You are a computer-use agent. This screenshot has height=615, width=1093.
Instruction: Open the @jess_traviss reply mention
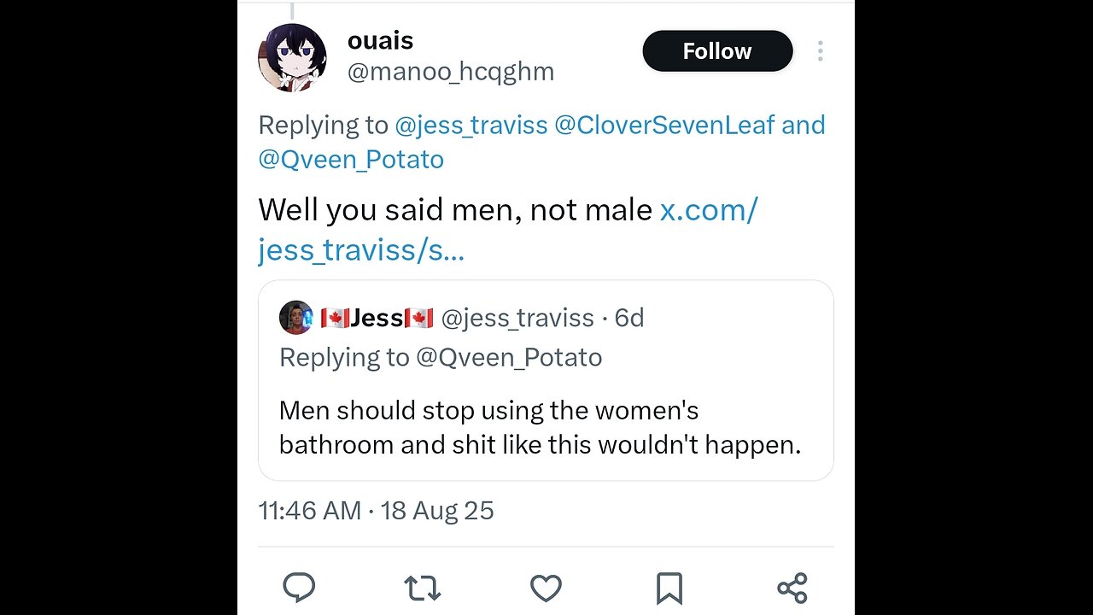471,126
